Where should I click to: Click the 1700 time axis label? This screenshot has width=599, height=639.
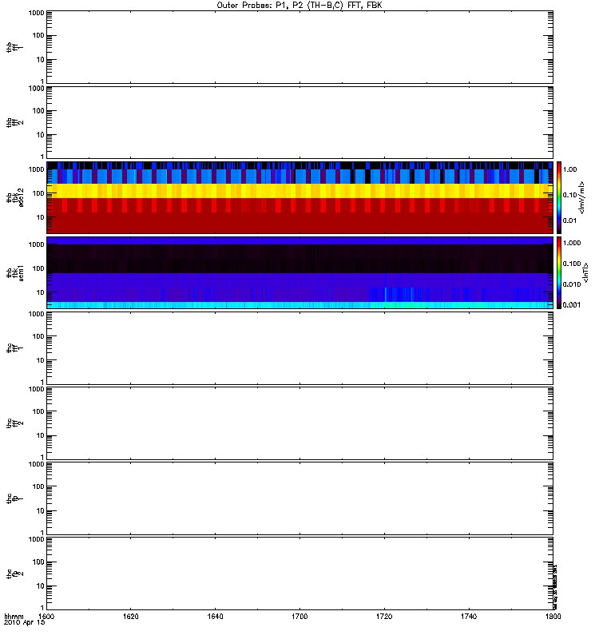click(x=299, y=616)
